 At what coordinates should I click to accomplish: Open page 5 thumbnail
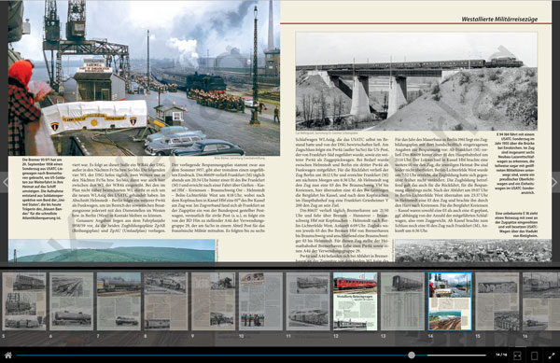pos(24,301)
